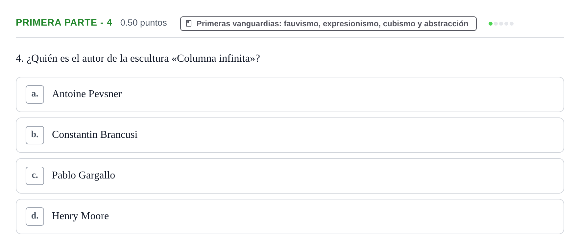This screenshot has width=580, height=250.
Task: Click the book icon in topic tag
Action: 189,23
